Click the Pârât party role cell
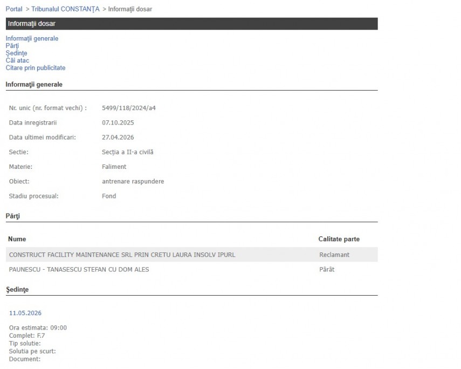 tap(327, 269)
